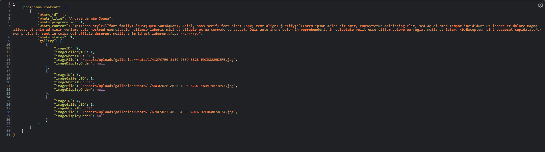Image resolution: width=545 pixels, height=152 pixels.
Task: Click line number 17 in the gutter
Action: click(x=8, y=71)
